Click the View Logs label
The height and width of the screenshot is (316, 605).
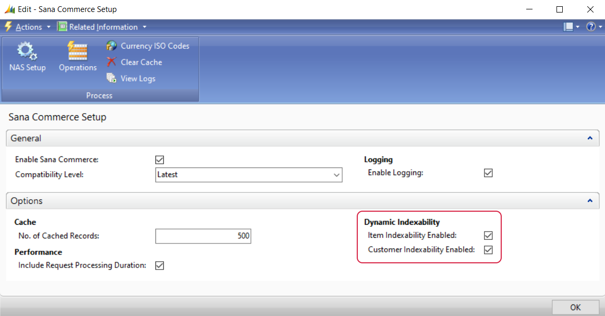pos(138,79)
